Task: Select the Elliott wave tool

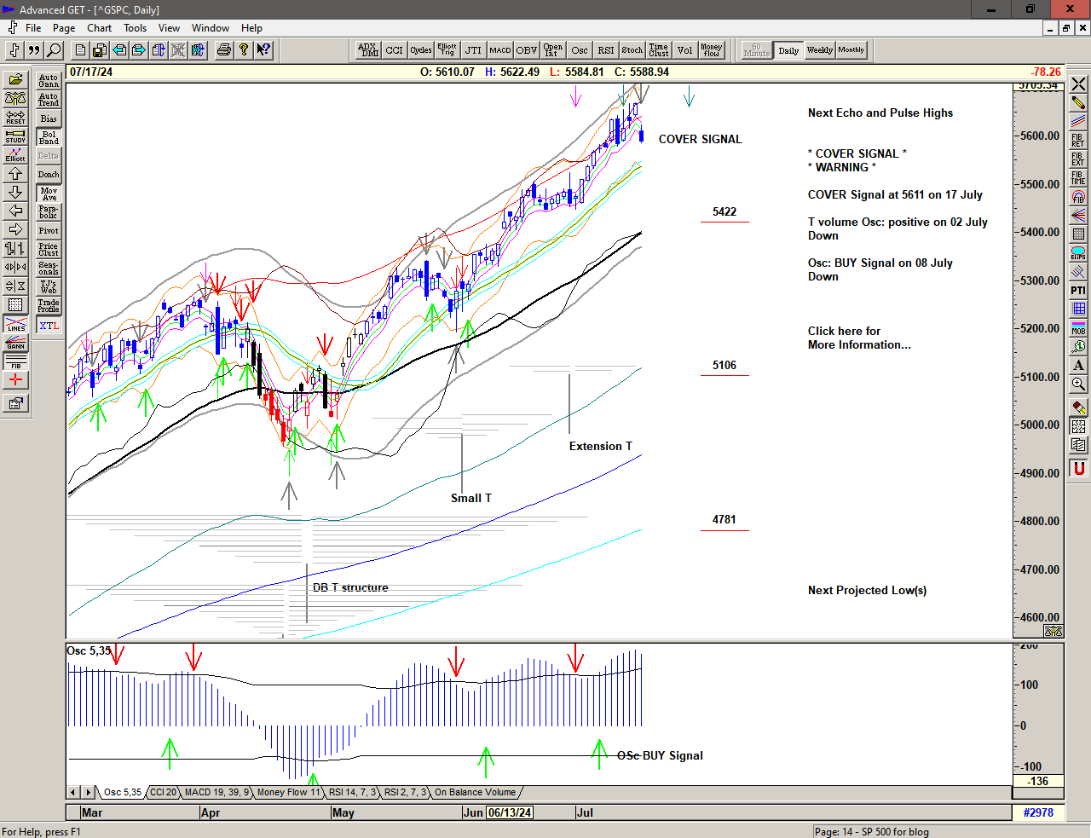Action: (x=15, y=154)
